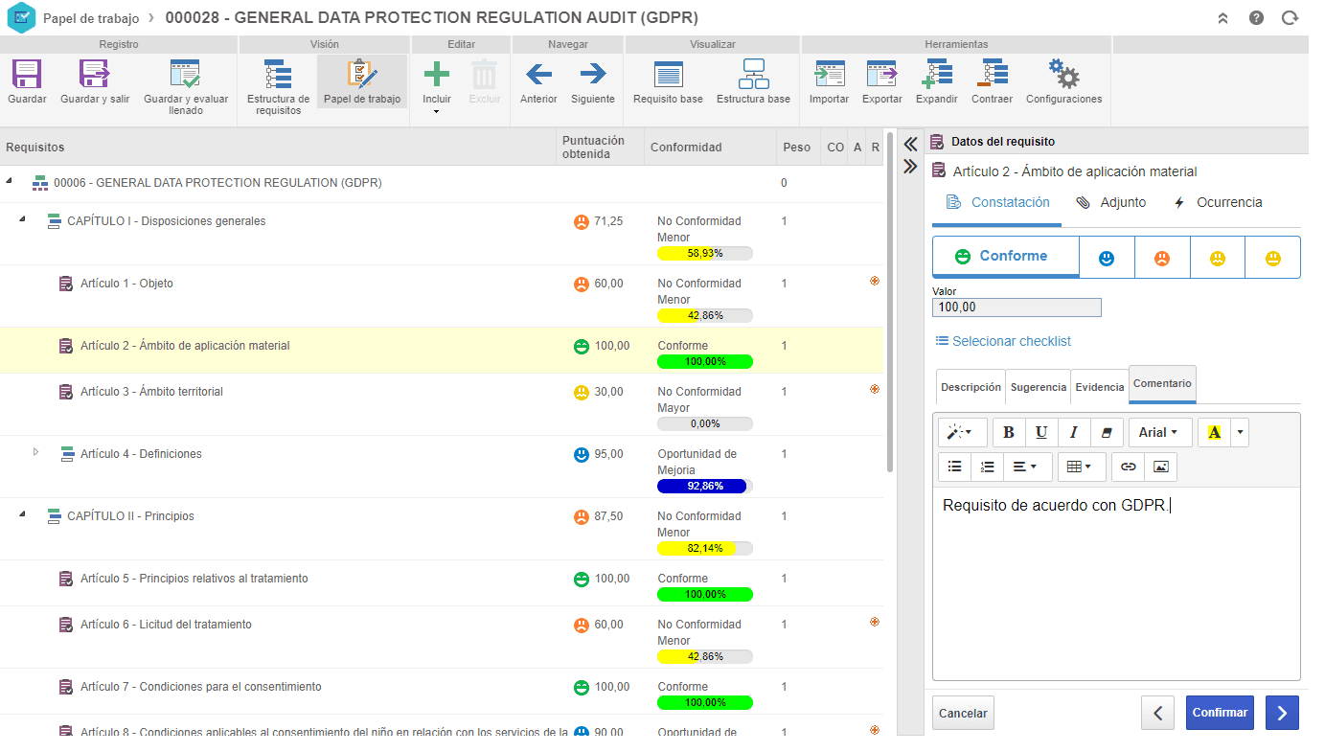Click the Exportar tool icon
Image resolution: width=1325 pixels, height=752 pixels.
(x=881, y=74)
